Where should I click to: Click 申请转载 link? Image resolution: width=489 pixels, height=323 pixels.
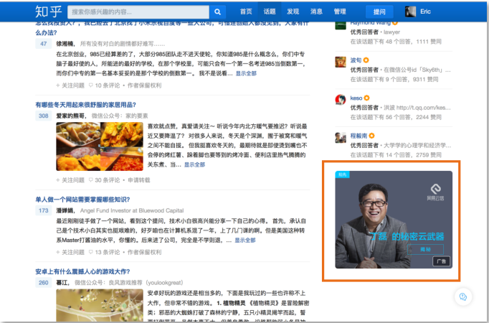[x=139, y=180]
